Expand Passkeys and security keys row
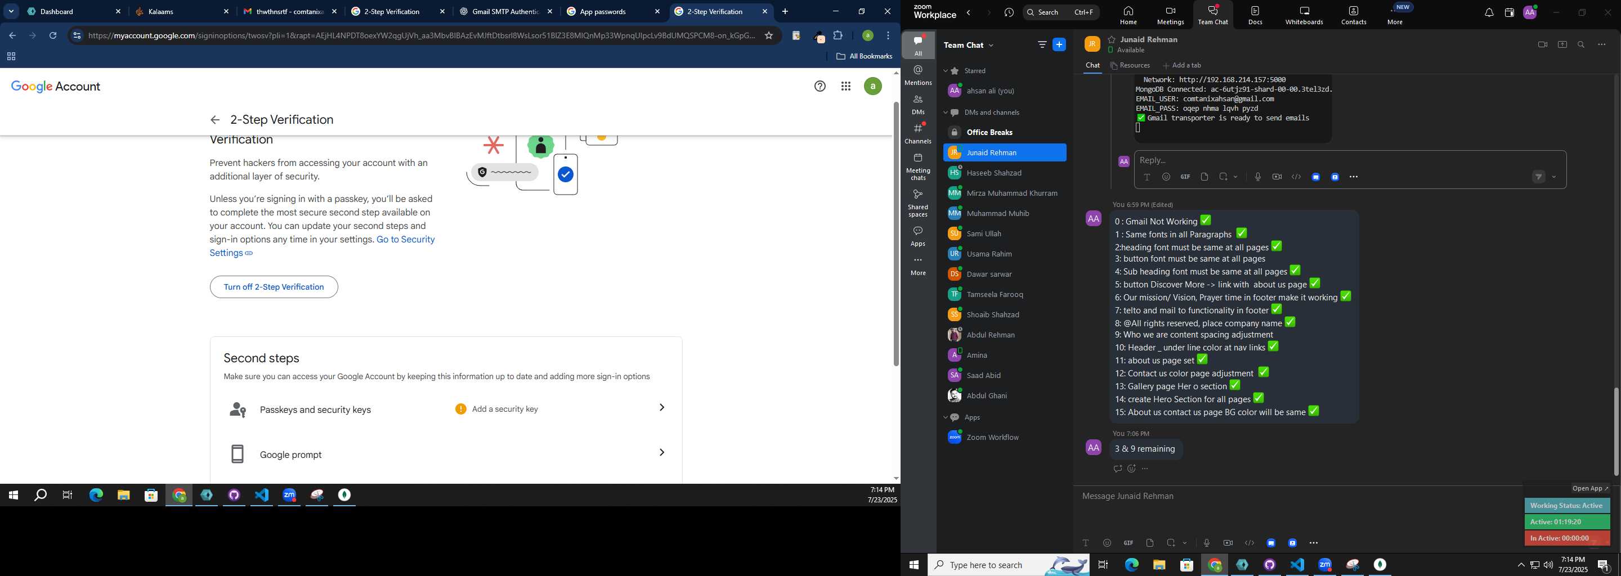This screenshot has height=576, width=1621. [446, 409]
